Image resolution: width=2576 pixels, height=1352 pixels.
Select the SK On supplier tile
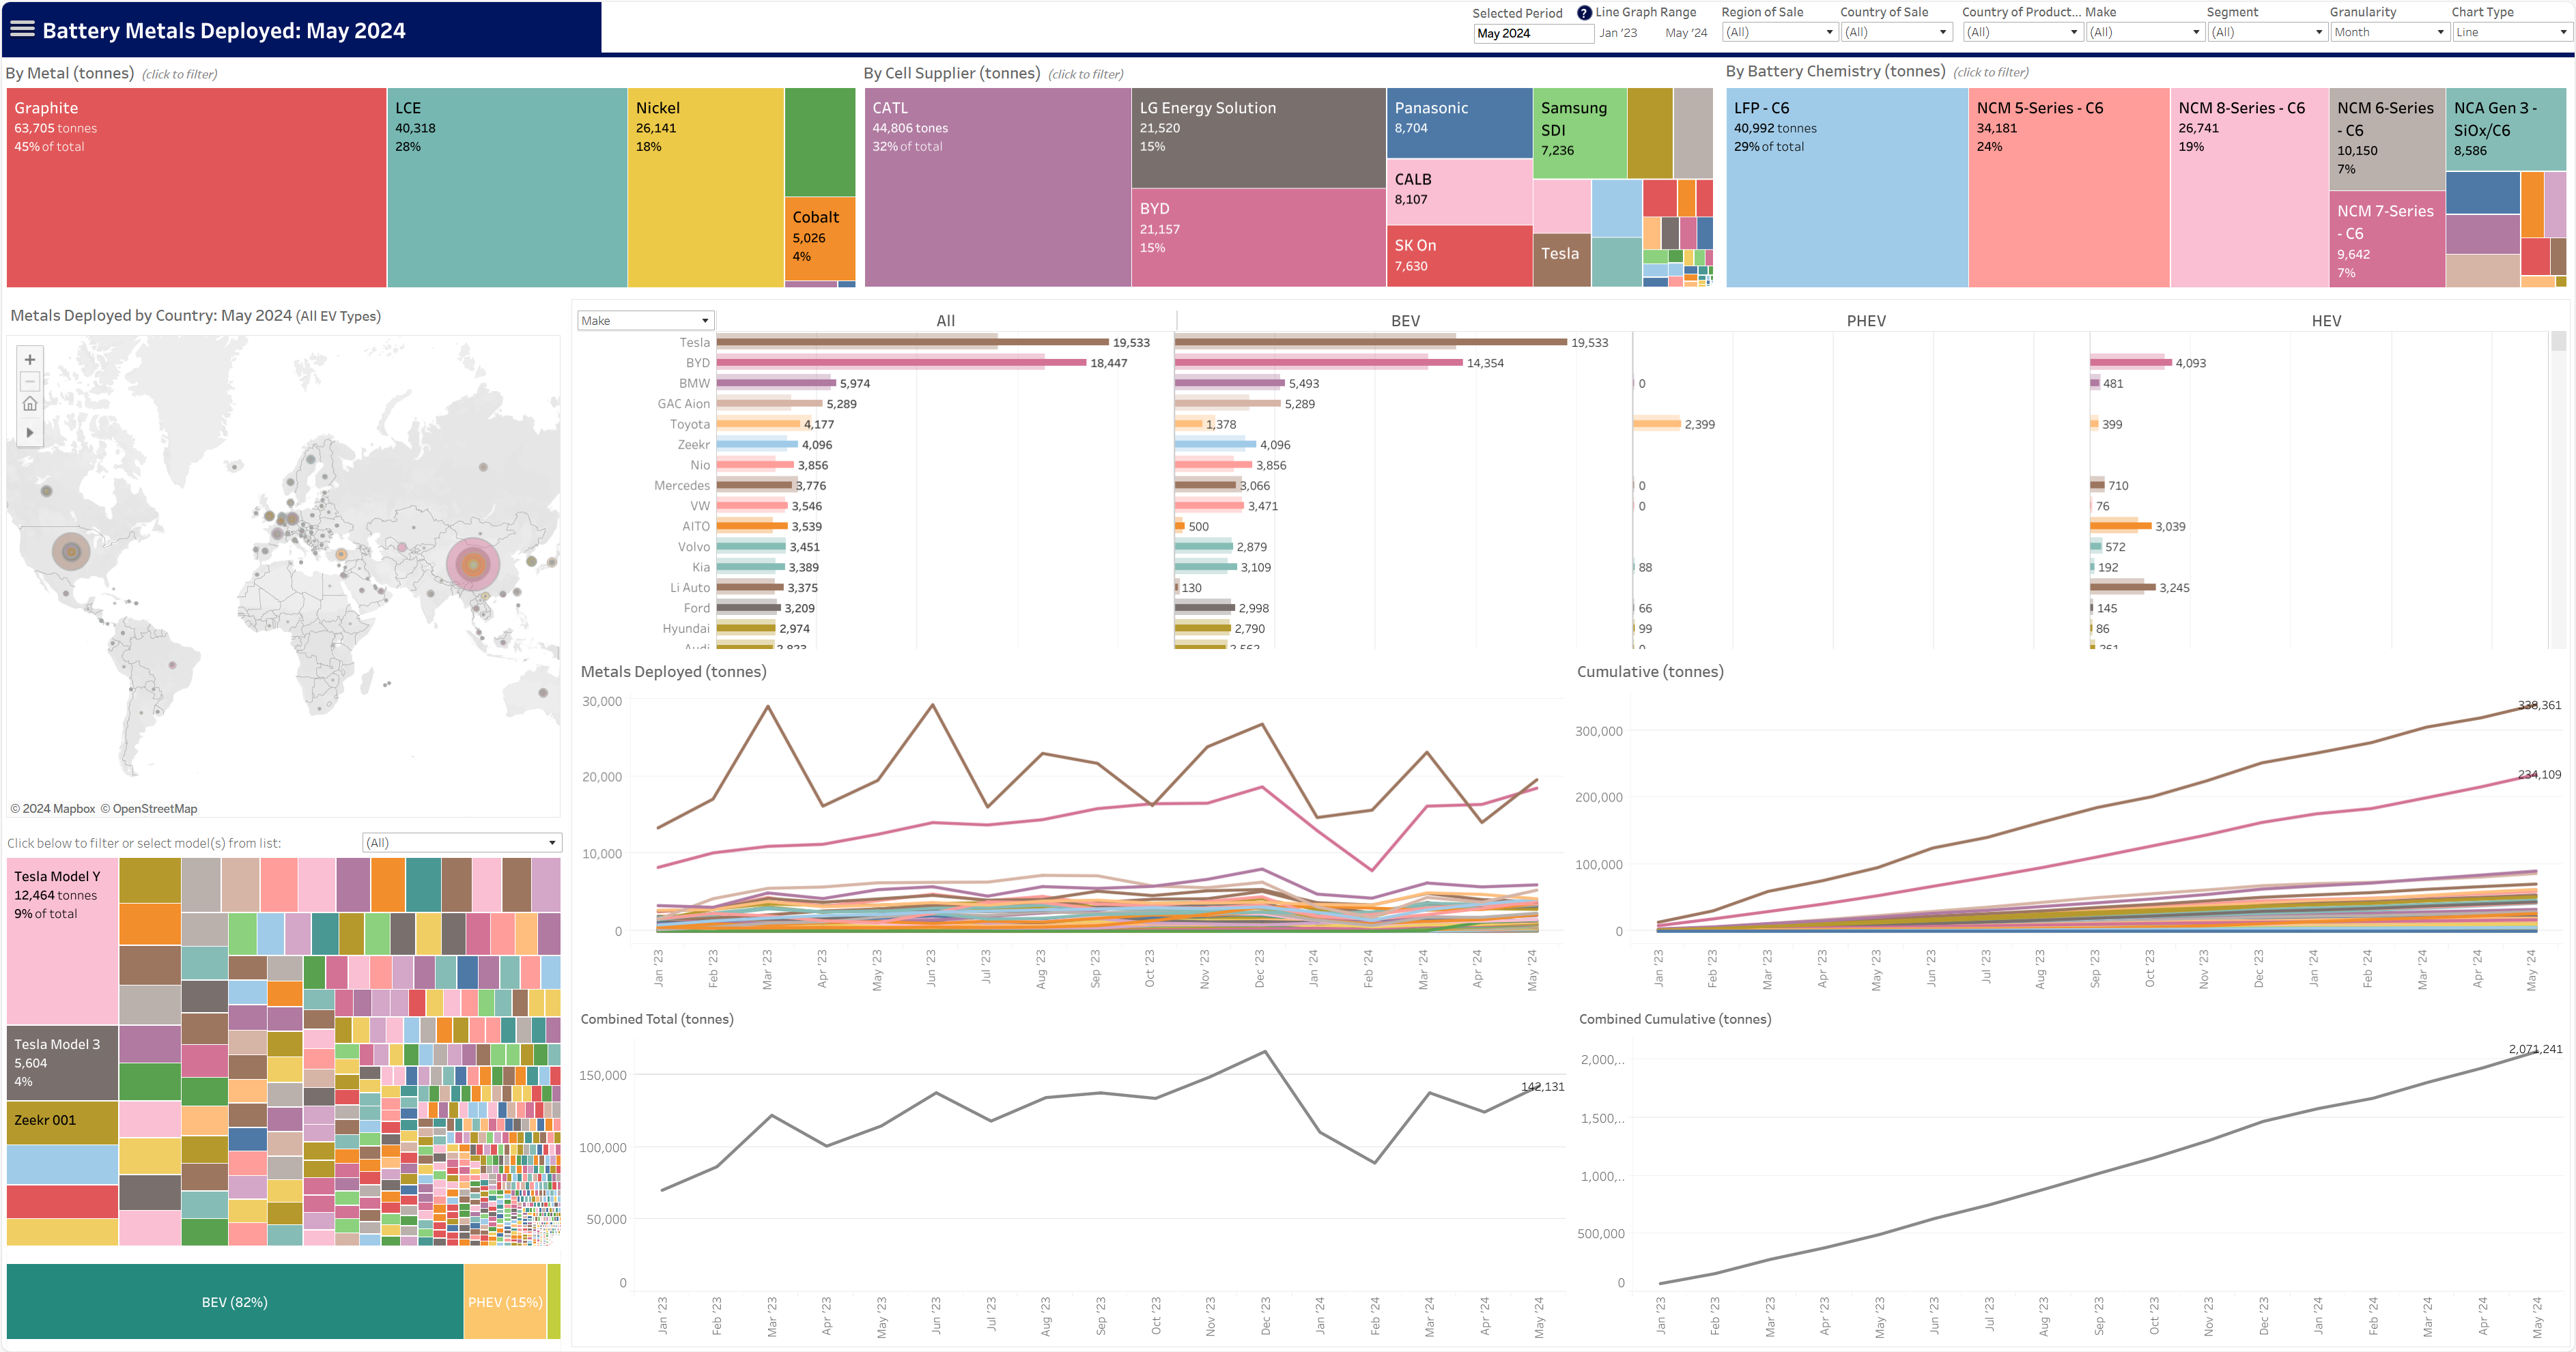1459,257
